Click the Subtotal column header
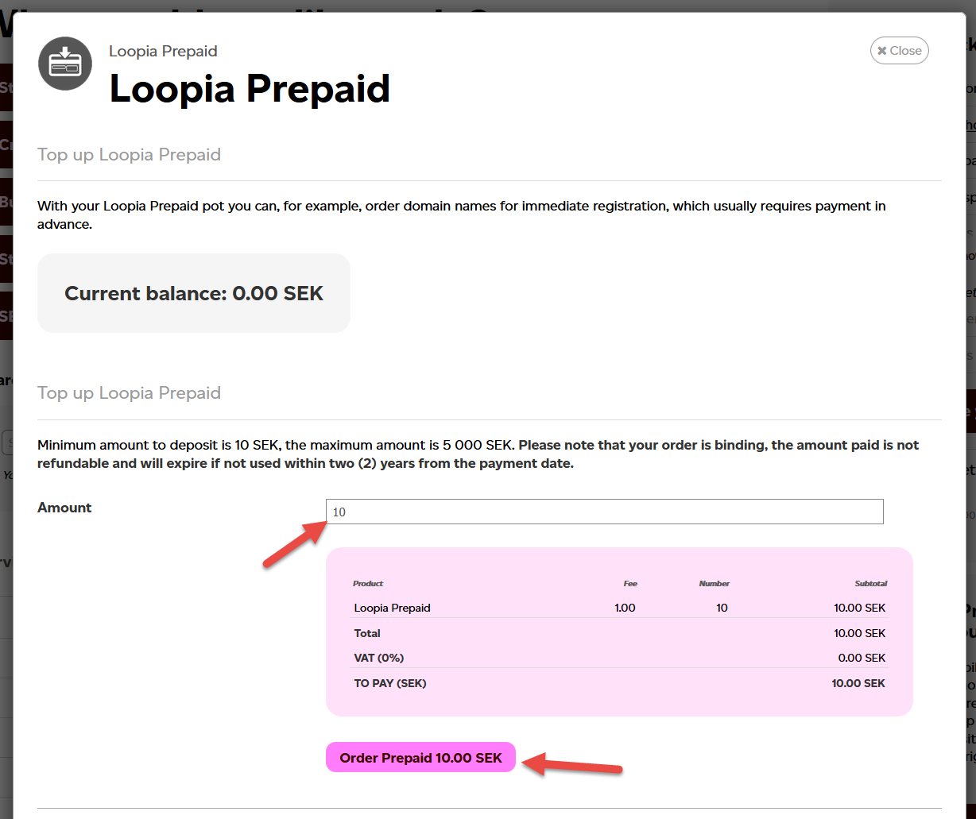976x819 pixels. tap(871, 583)
